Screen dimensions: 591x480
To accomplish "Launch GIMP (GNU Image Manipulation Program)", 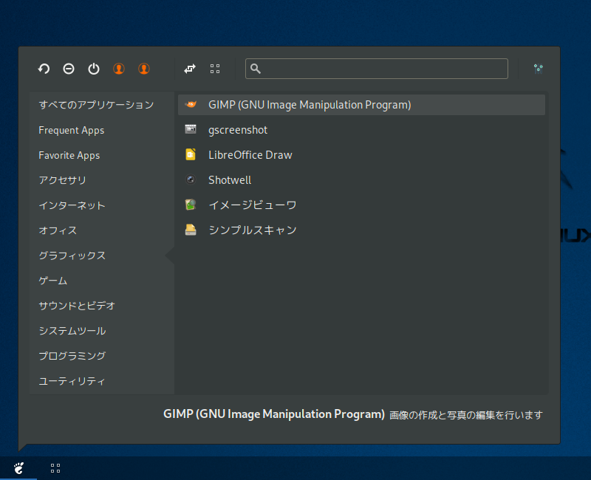I will pyautogui.click(x=361, y=105).
